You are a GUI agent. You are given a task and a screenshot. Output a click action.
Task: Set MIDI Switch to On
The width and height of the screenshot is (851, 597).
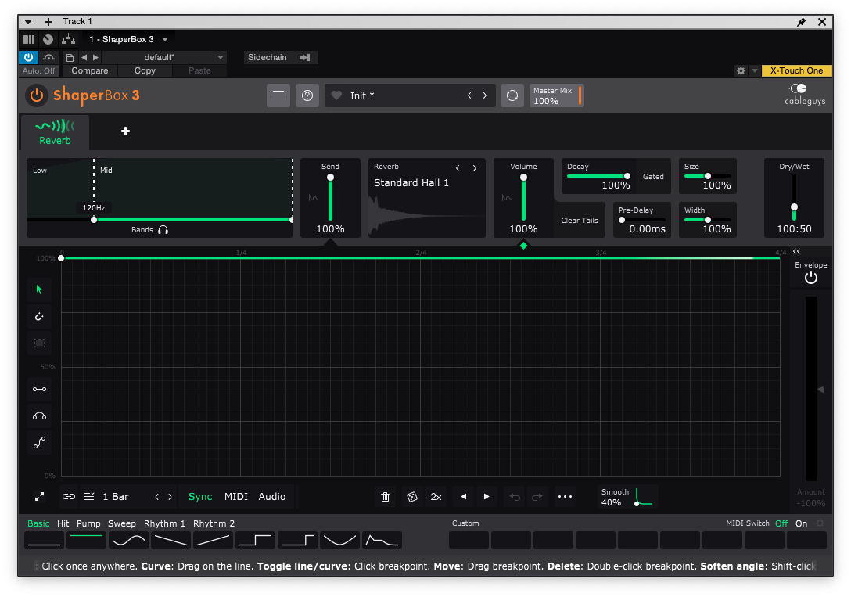coord(802,523)
